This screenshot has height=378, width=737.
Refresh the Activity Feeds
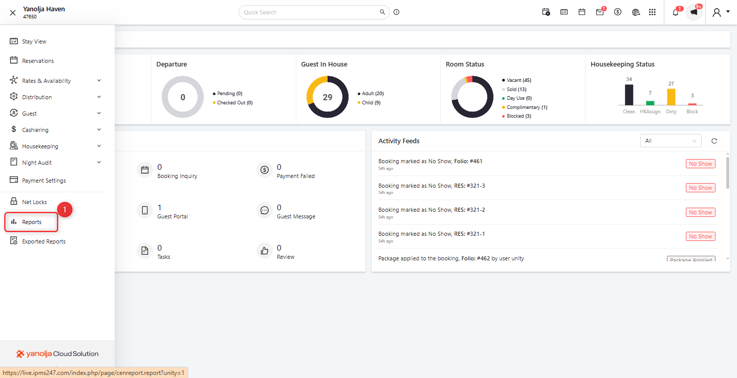pos(714,141)
